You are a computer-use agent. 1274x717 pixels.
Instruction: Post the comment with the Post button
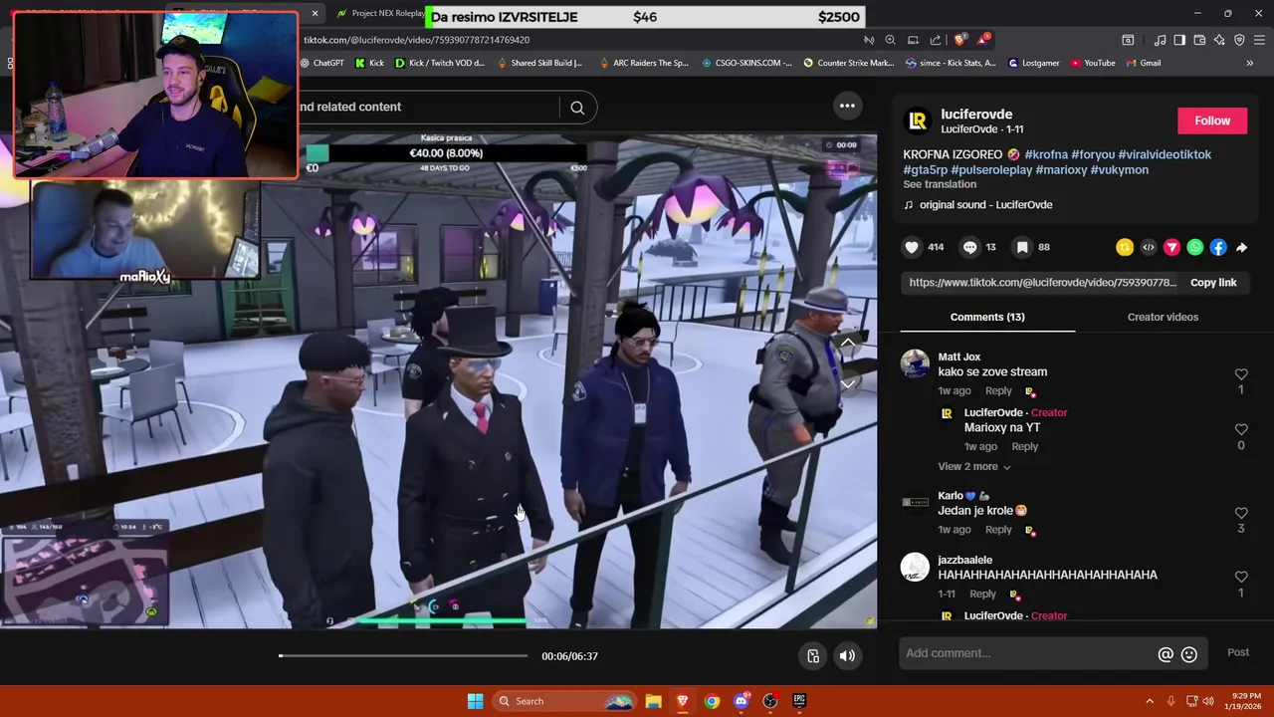coord(1238,652)
